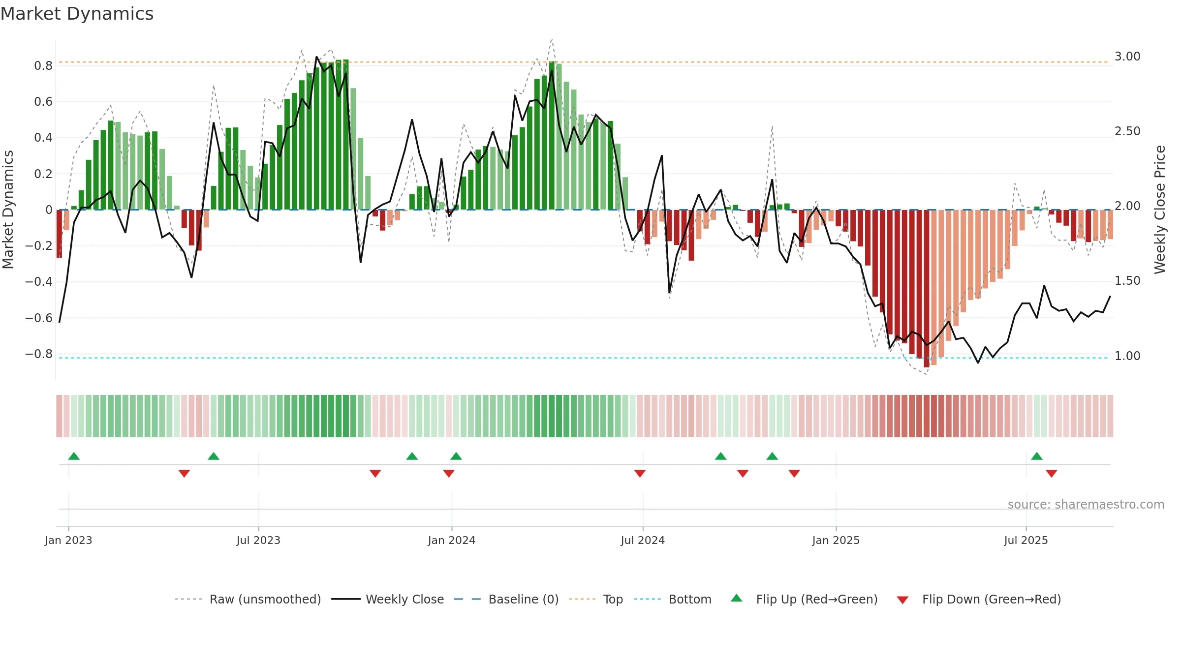Click the green Flip Up triangle in September 2024
The width and height of the screenshot is (1181, 664).
(721, 456)
